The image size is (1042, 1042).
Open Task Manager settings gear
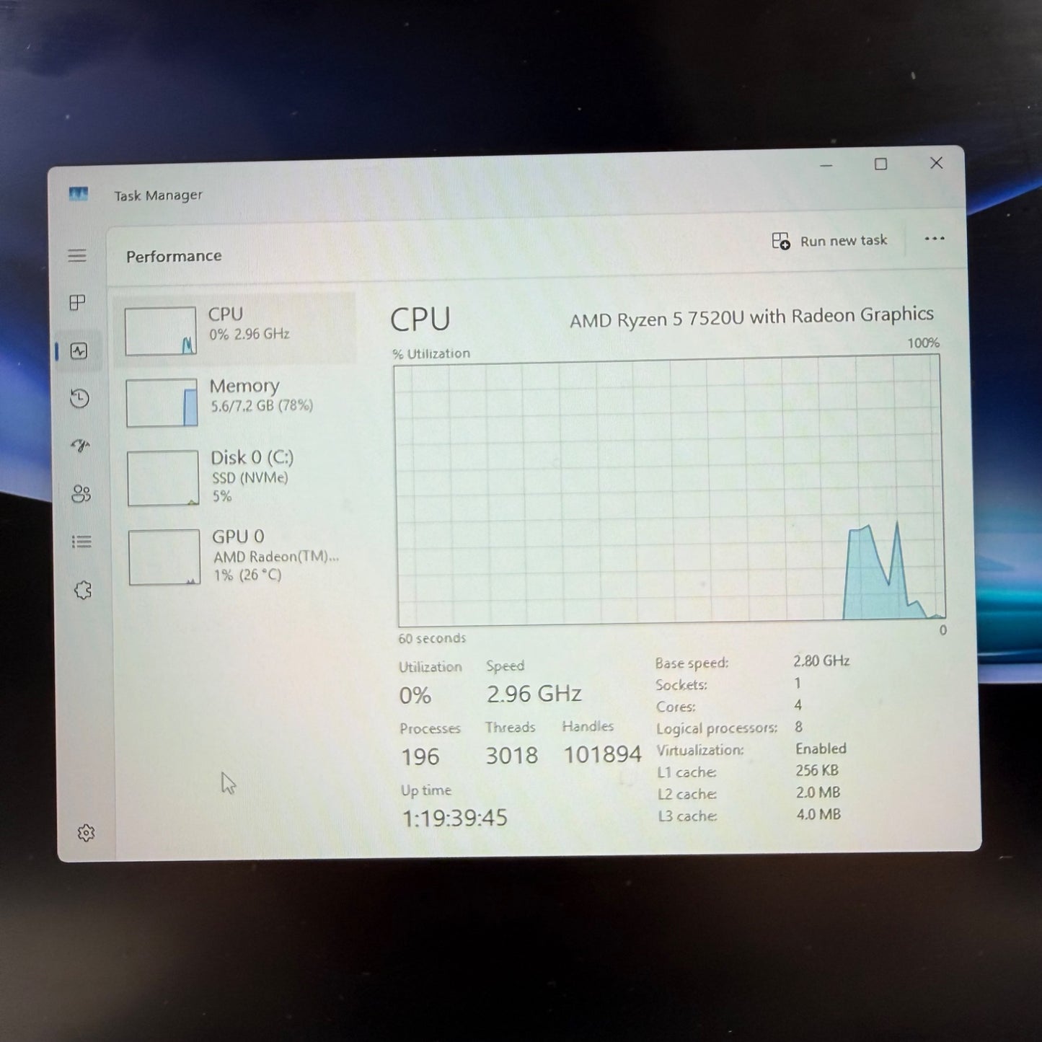86,833
